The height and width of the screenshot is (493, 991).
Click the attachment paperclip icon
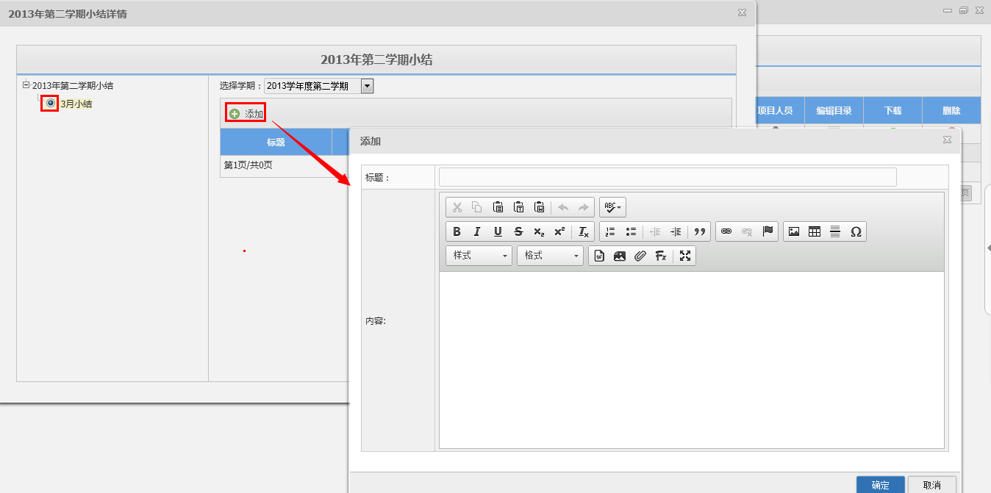point(640,256)
